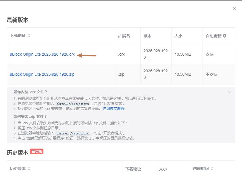Screen dimensions: 242x174
Task: Select step 有的浏览器可能会阻止 line
Action: [85, 98]
